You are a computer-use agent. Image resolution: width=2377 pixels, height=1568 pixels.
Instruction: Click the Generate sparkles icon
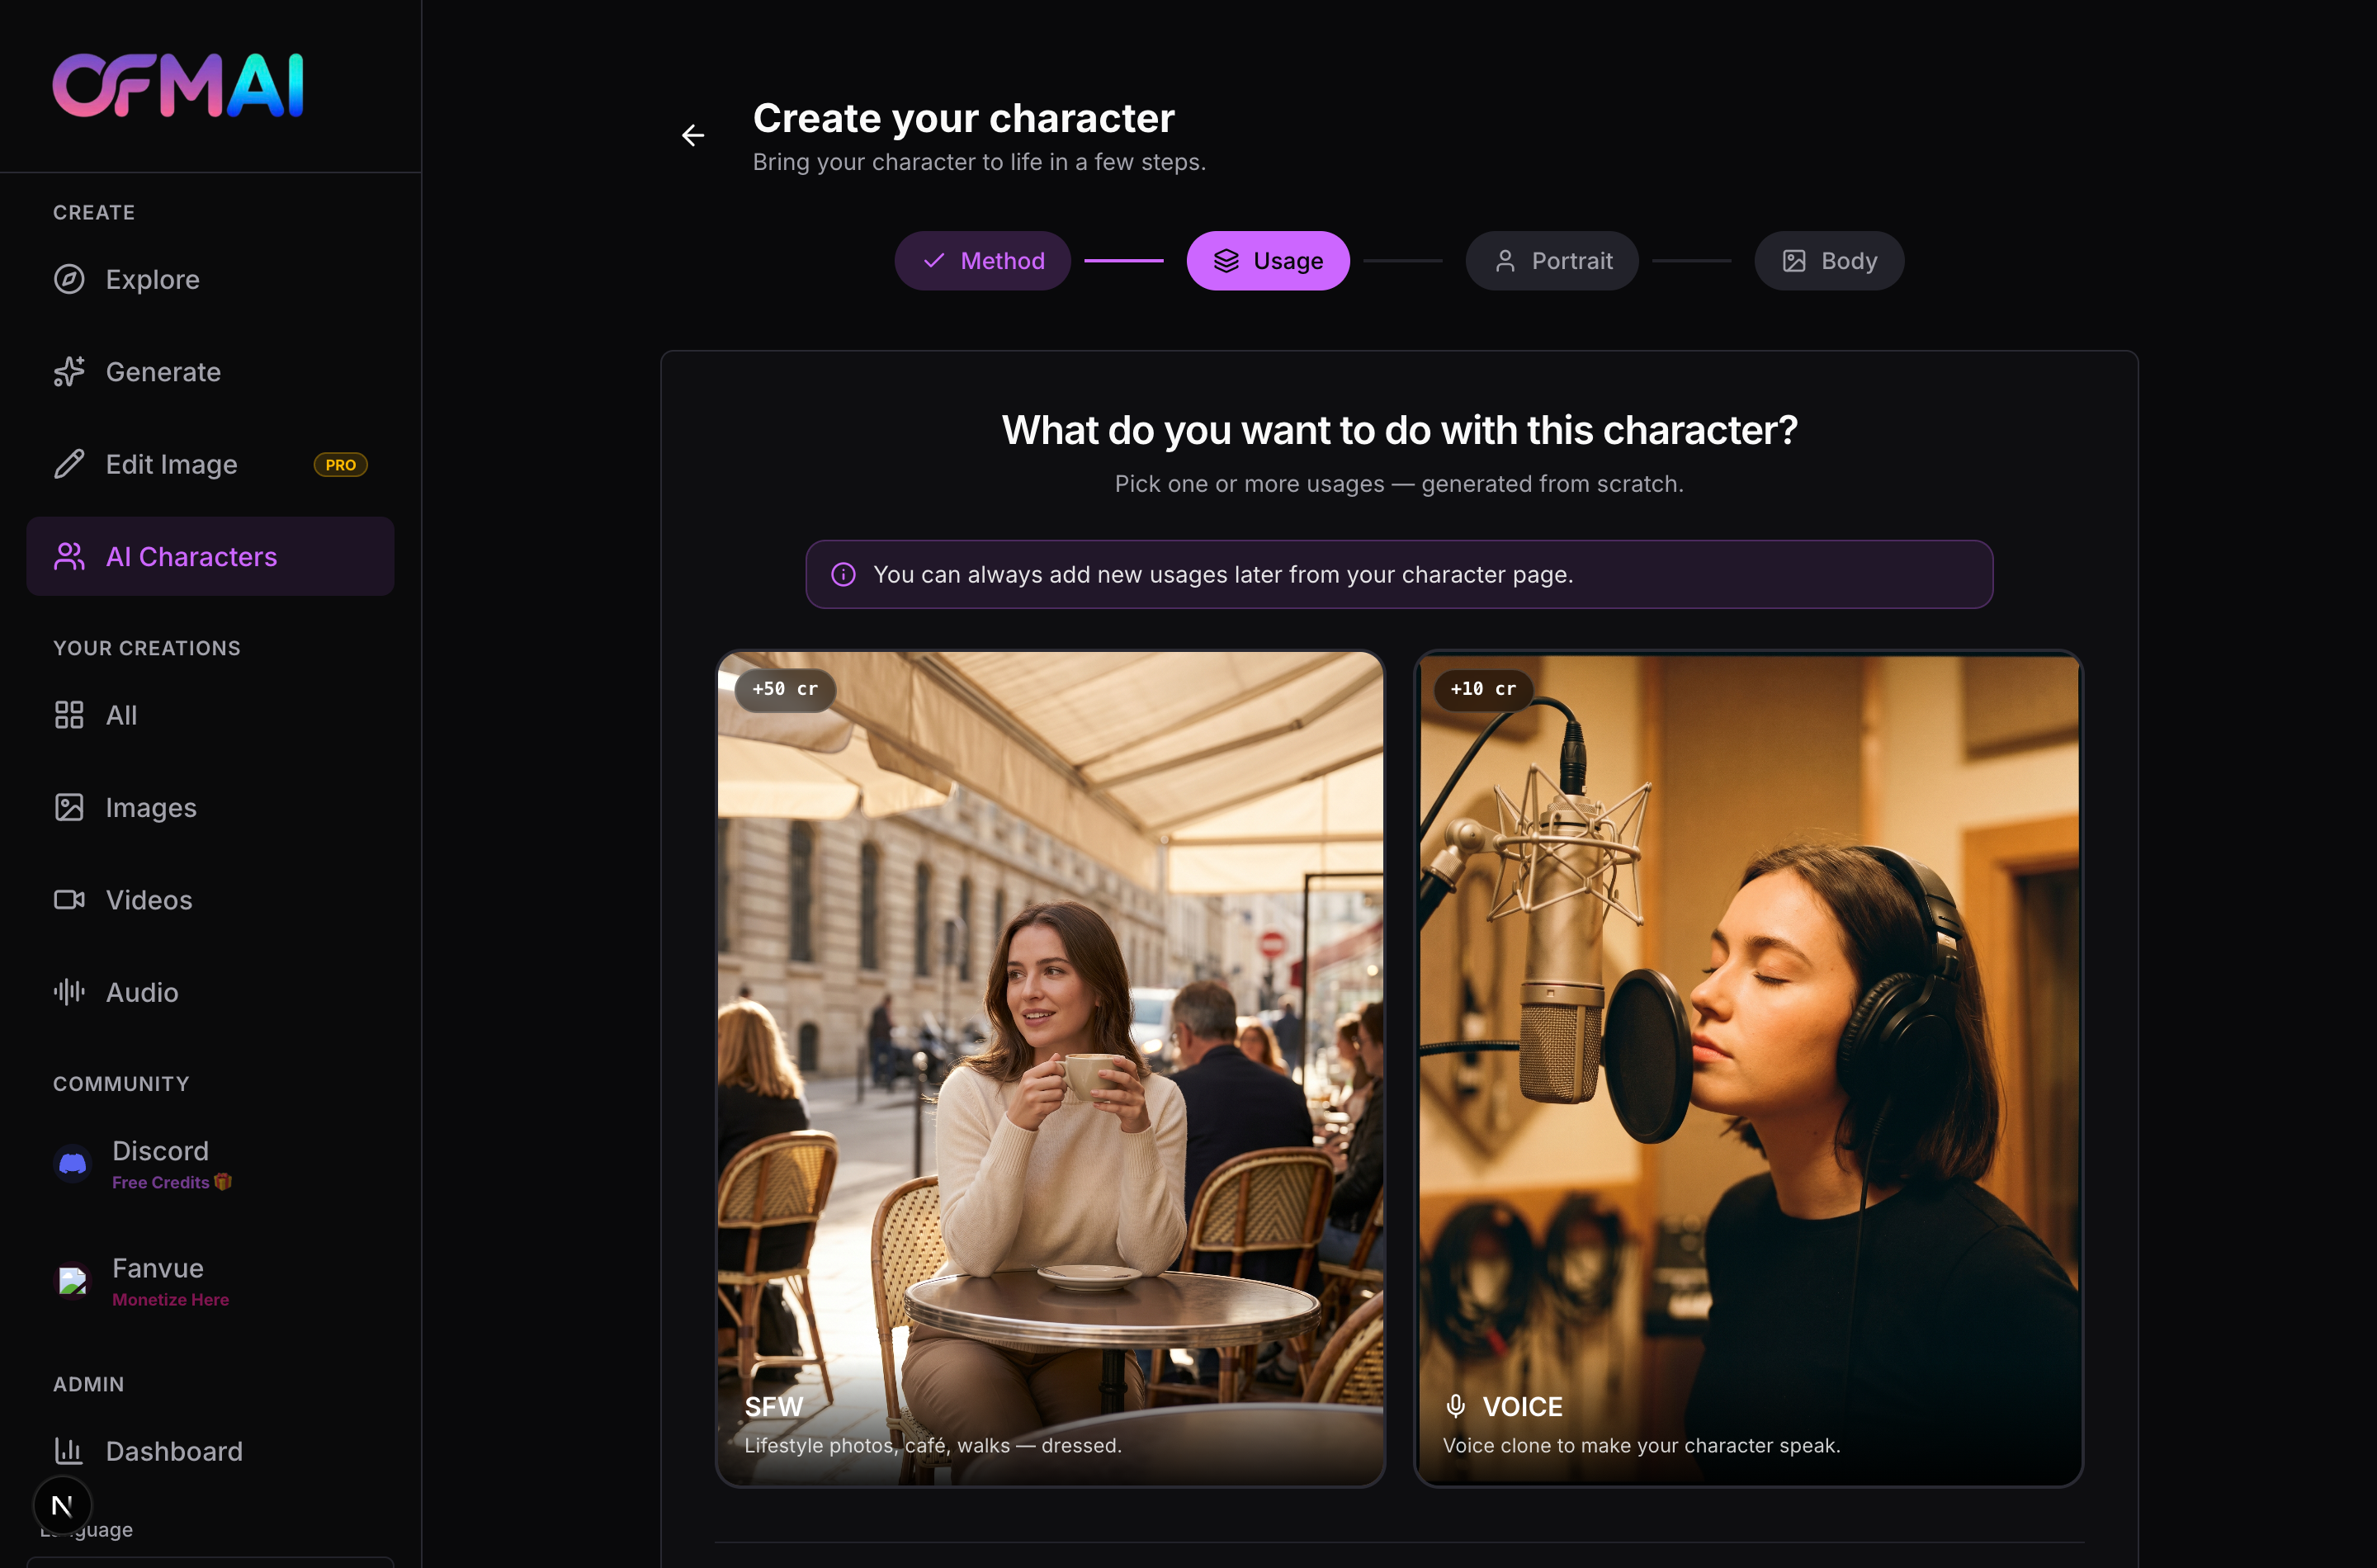pyautogui.click(x=69, y=371)
